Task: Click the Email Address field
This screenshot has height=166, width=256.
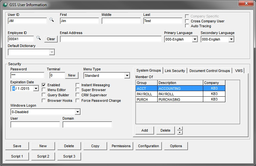Action: (x=111, y=39)
